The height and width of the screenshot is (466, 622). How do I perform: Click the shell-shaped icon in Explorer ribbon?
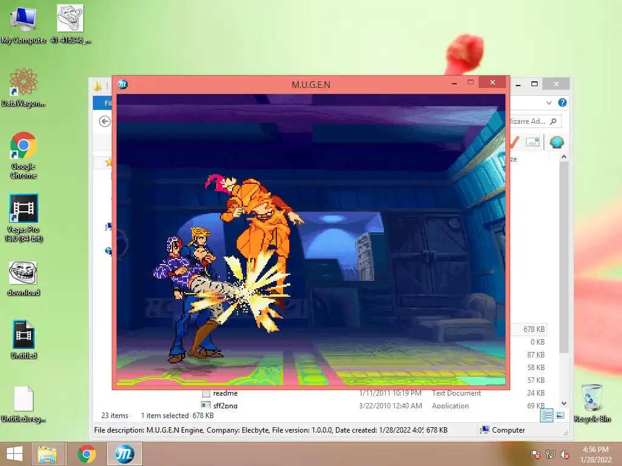556,142
